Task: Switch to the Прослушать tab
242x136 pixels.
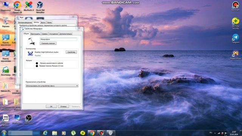Action: (35, 34)
